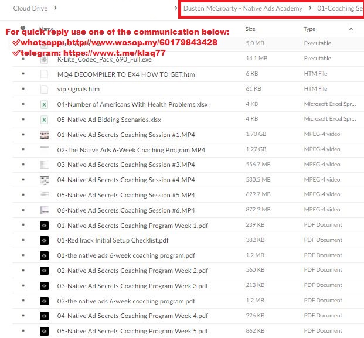Click PDF icon of Coaching Program Week 4.pdf
This screenshot has height=338, width=364.
44,316
